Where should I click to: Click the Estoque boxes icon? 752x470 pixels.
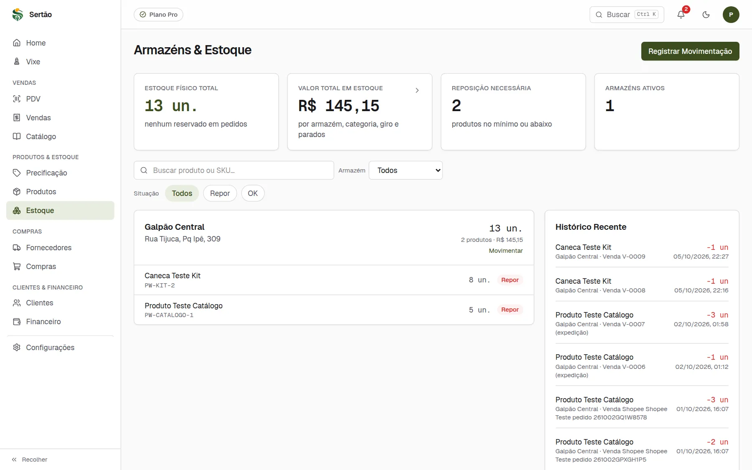click(x=17, y=211)
